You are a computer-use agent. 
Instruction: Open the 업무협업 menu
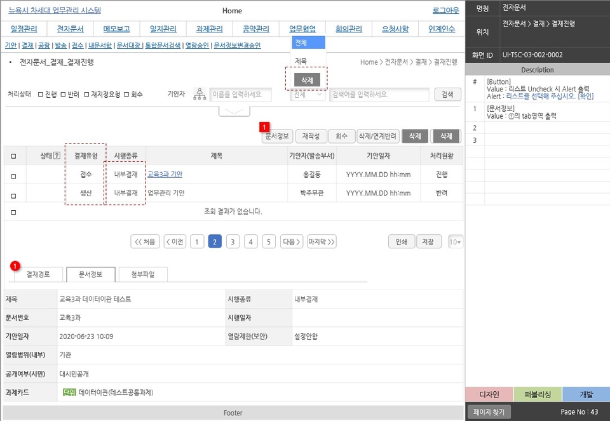click(x=303, y=28)
